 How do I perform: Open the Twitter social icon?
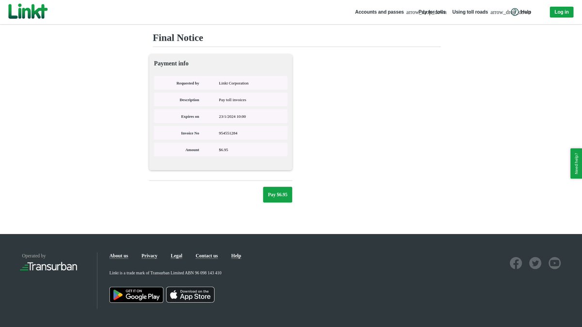point(535,263)
